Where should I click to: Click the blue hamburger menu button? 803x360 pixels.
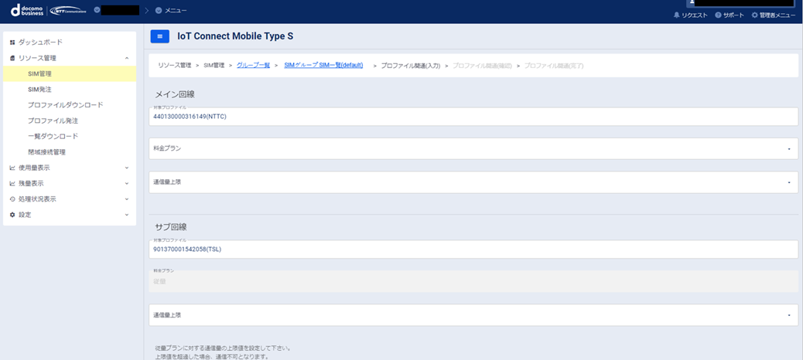(160, 36)
